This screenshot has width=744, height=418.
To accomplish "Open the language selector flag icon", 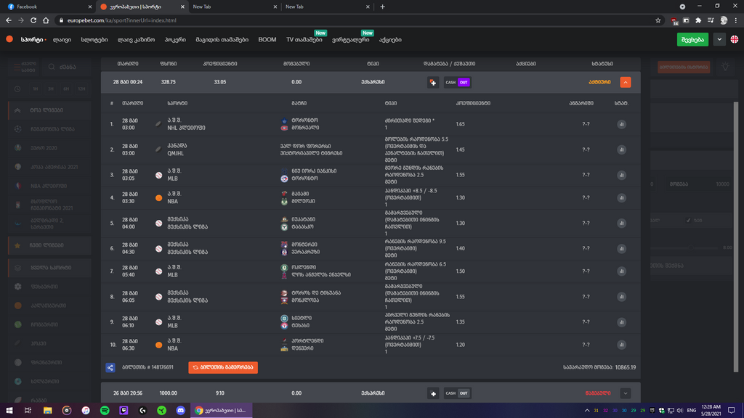I will tap(734, 40).
